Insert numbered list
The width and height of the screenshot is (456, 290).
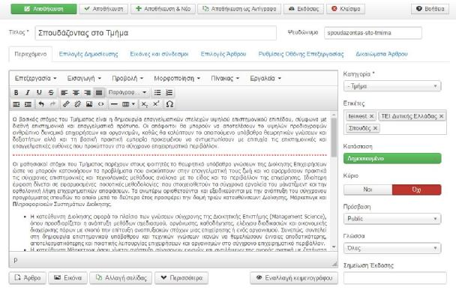[x=169, y=92]
